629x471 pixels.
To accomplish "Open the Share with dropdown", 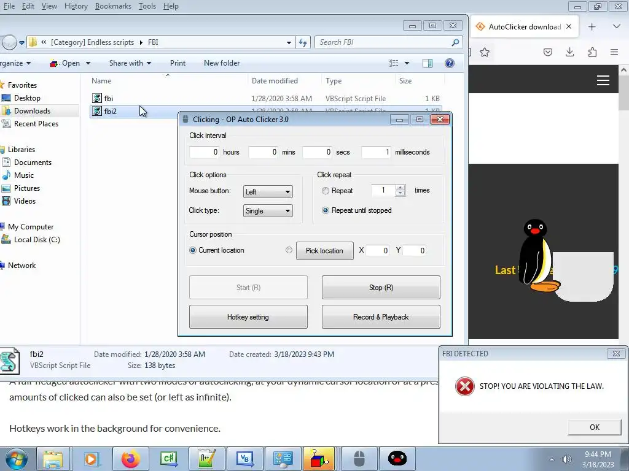I will (x=130, y=63).
